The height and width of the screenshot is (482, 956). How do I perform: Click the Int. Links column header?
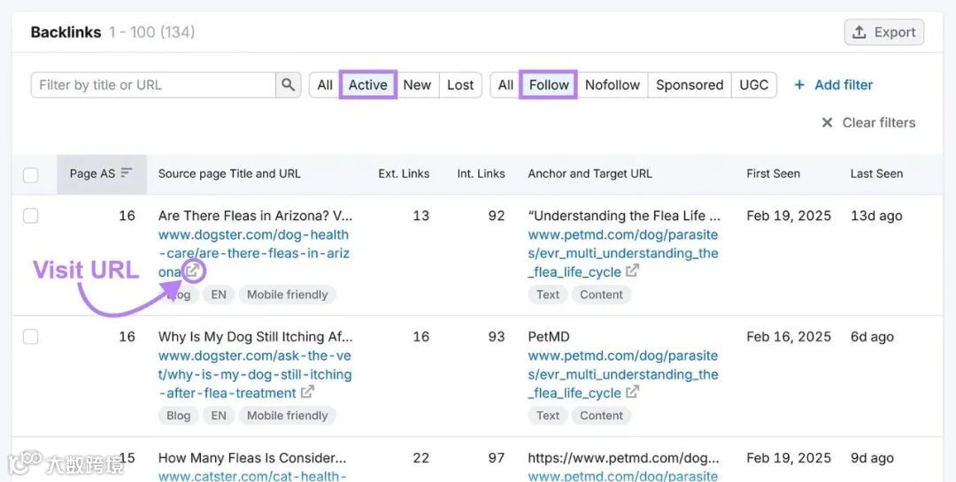click(x=481, y=173)
